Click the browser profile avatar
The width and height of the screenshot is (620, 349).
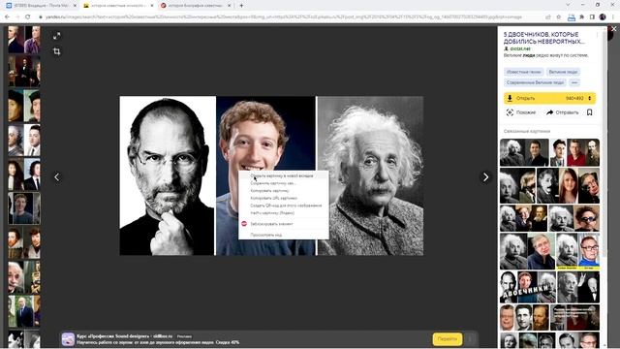[603, 17]
